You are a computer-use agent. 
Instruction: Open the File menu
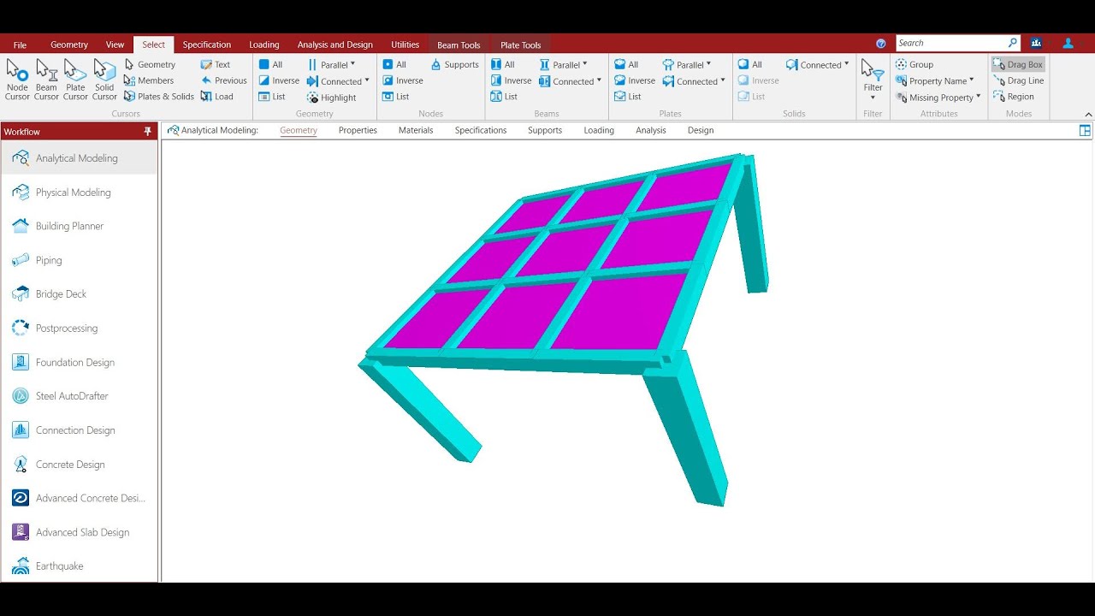click(20, 44)
